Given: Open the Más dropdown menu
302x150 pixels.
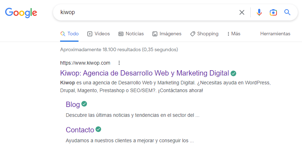Looking at the screenshot, I should pyautogui.click(x=234, y=34).
